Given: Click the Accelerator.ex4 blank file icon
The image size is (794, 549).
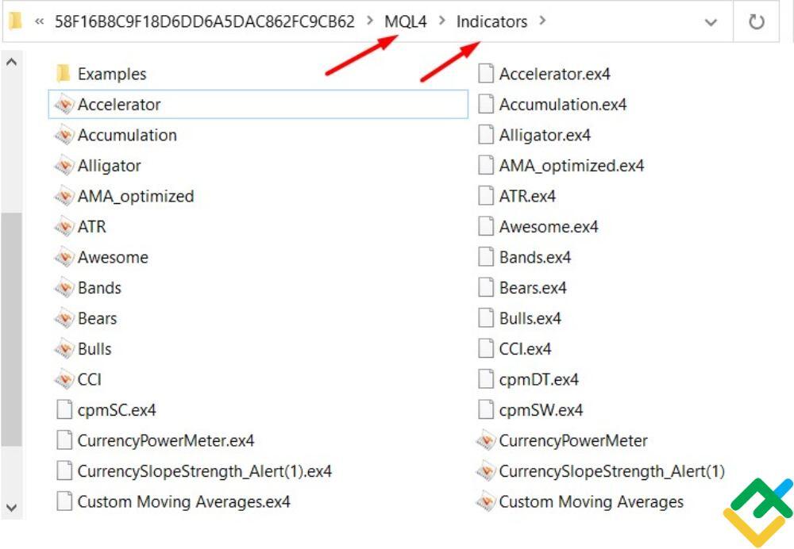Looking at the screenshot, I should pos(486,74).
